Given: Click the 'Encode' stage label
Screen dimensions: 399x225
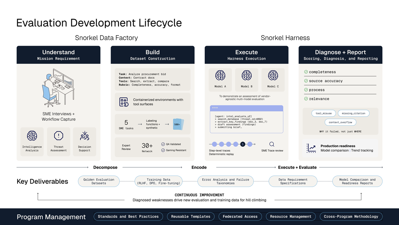Looking at the screenshot, I should [199, 167].
